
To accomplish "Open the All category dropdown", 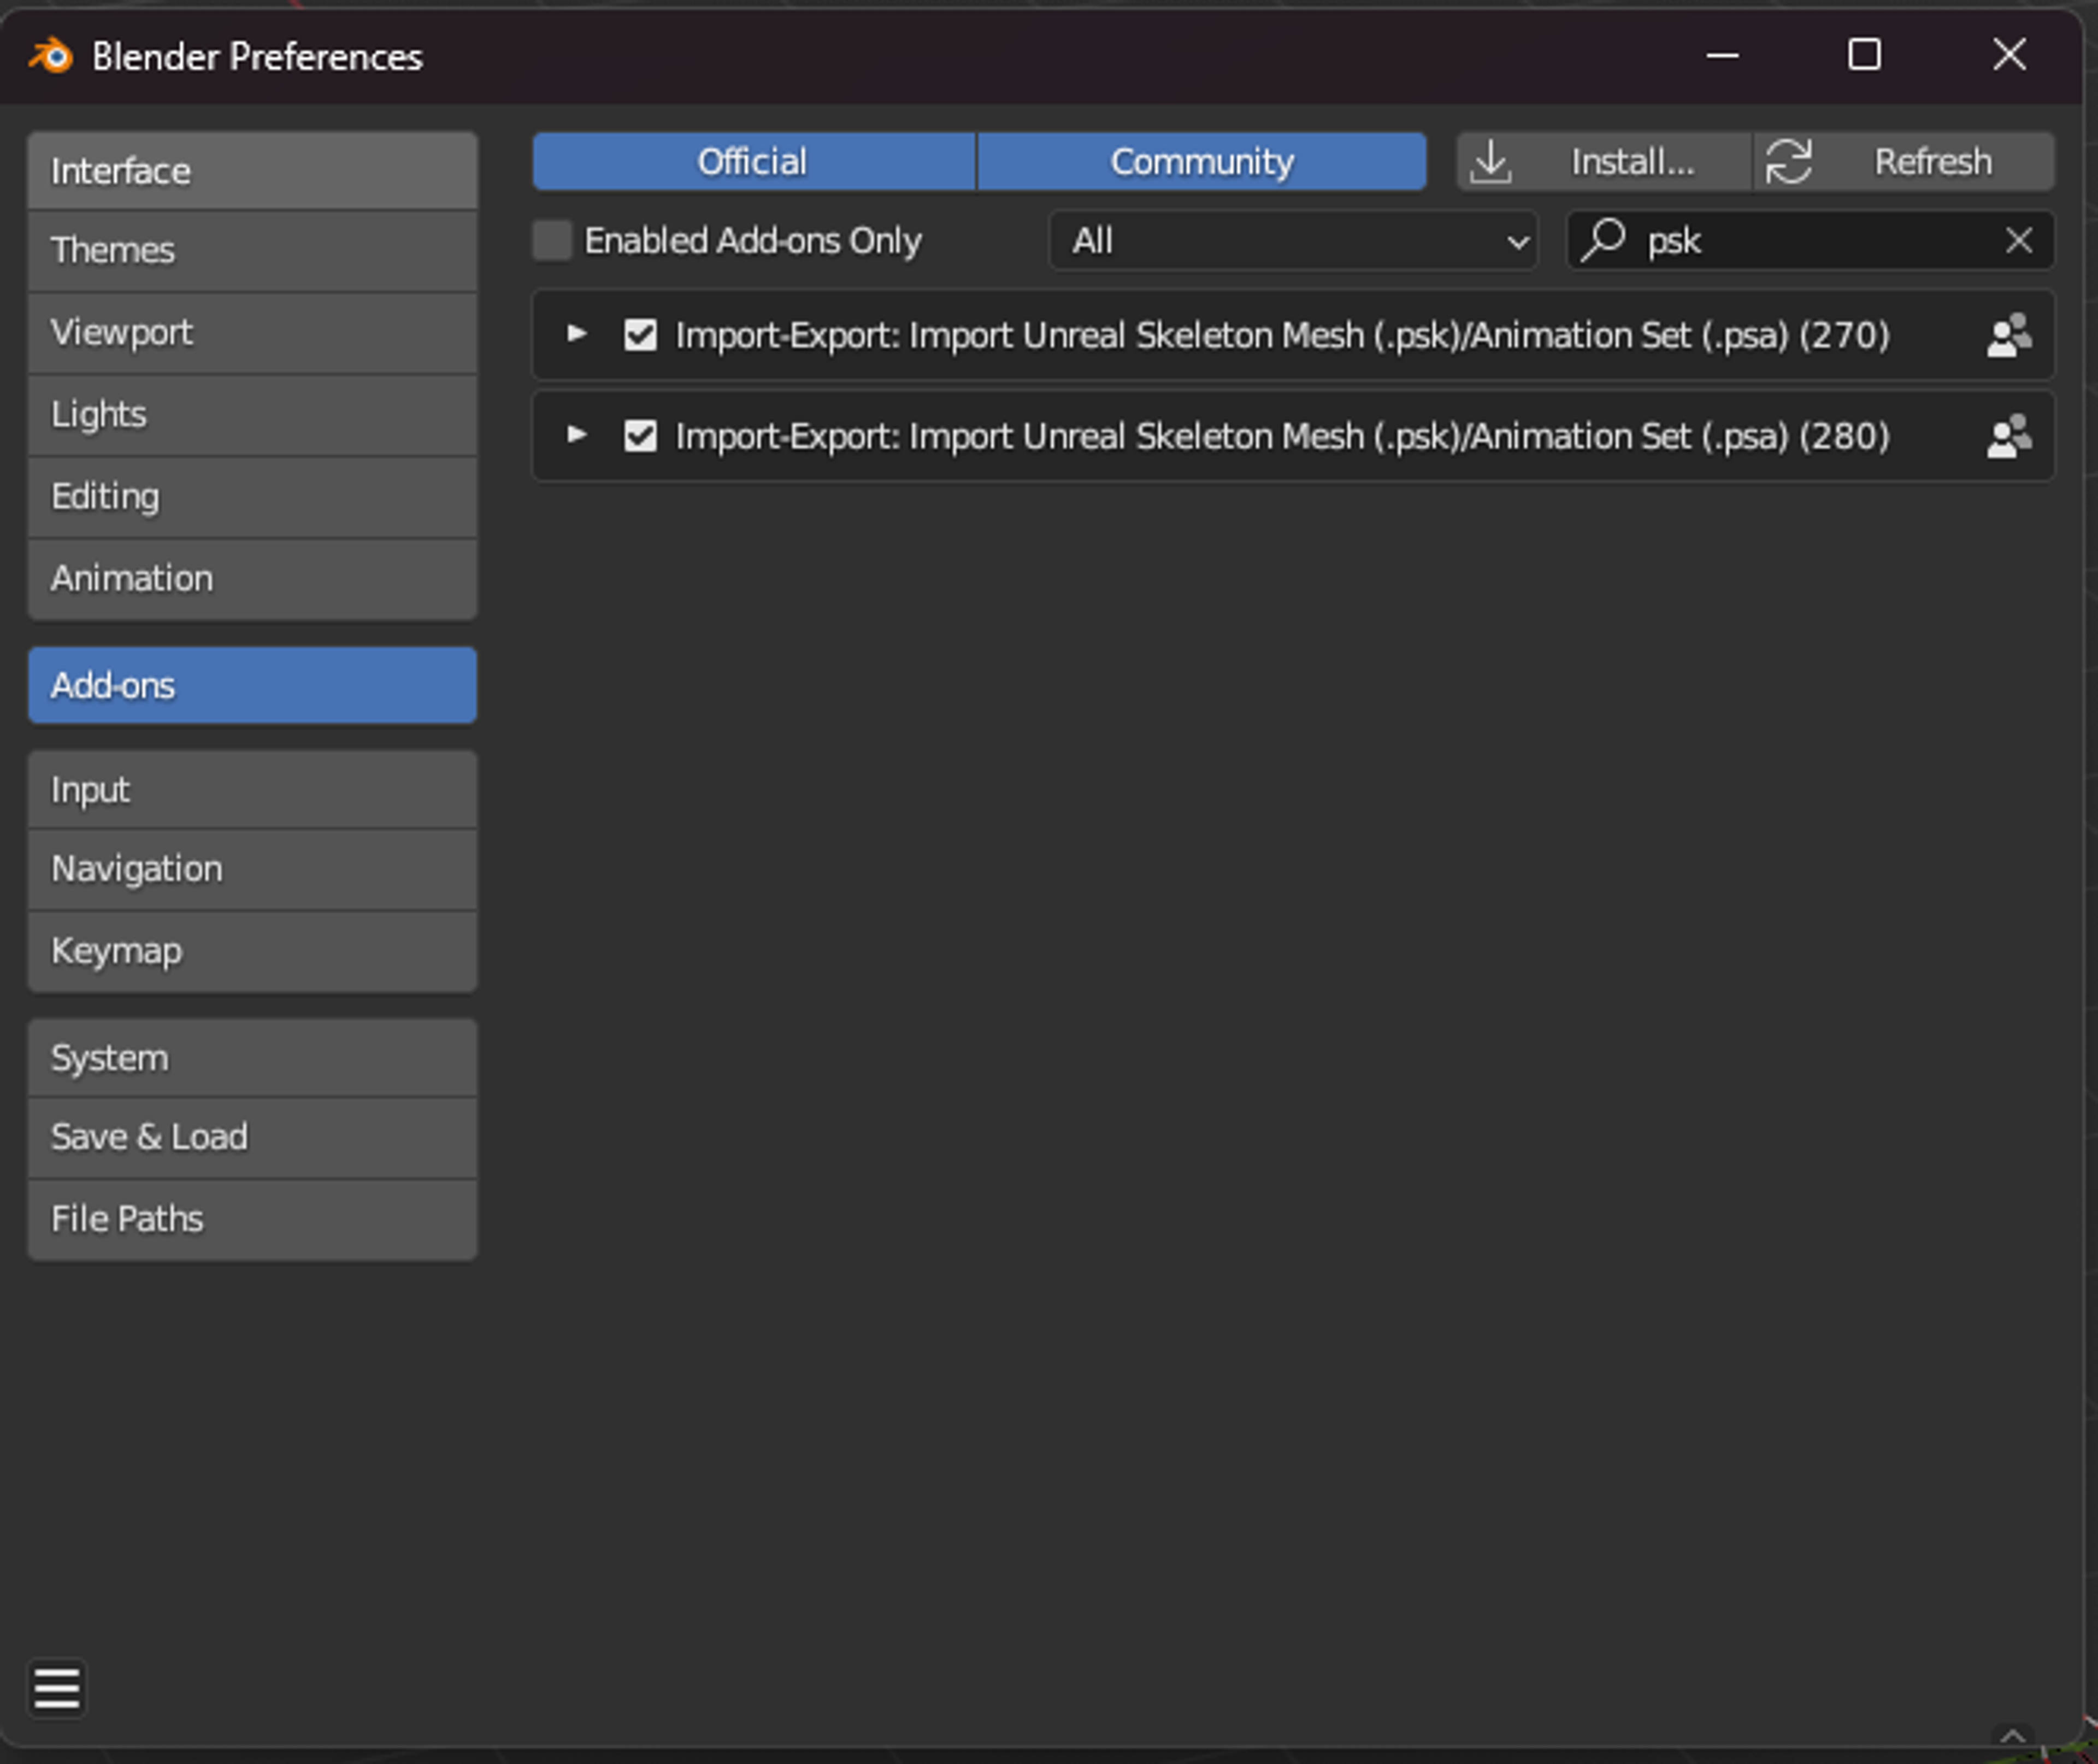I will pyautogui.click(x=1293, y=240).
